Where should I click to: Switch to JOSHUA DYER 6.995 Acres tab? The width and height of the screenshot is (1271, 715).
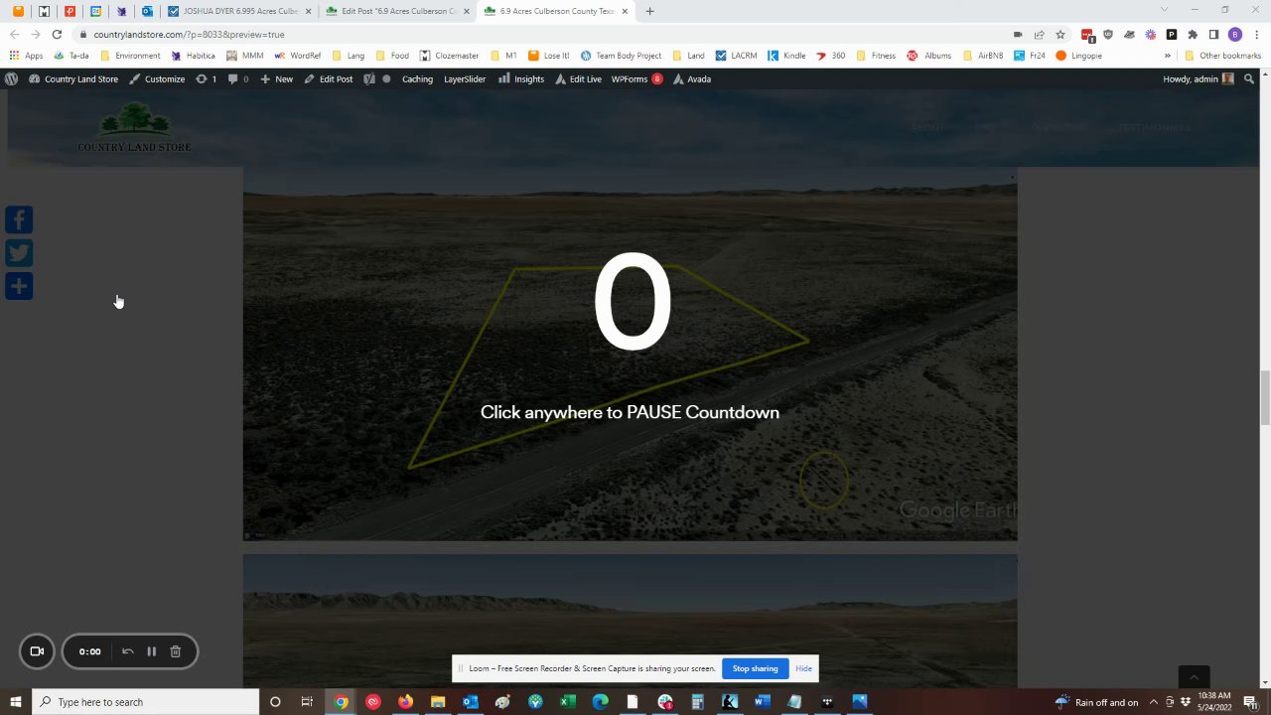[x=232, y=11]
